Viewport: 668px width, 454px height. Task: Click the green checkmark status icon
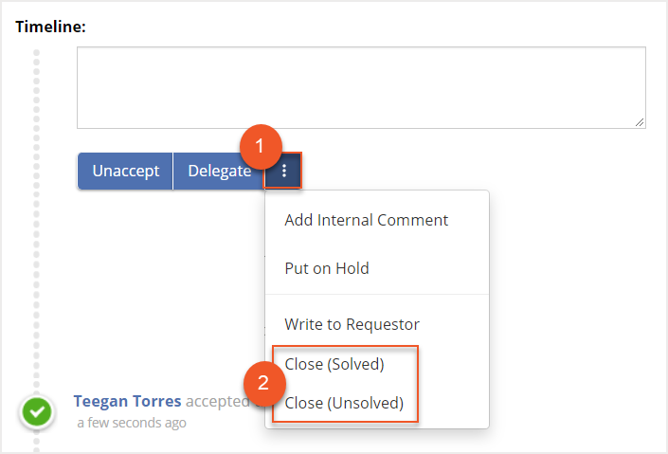(x=36, y=412)
